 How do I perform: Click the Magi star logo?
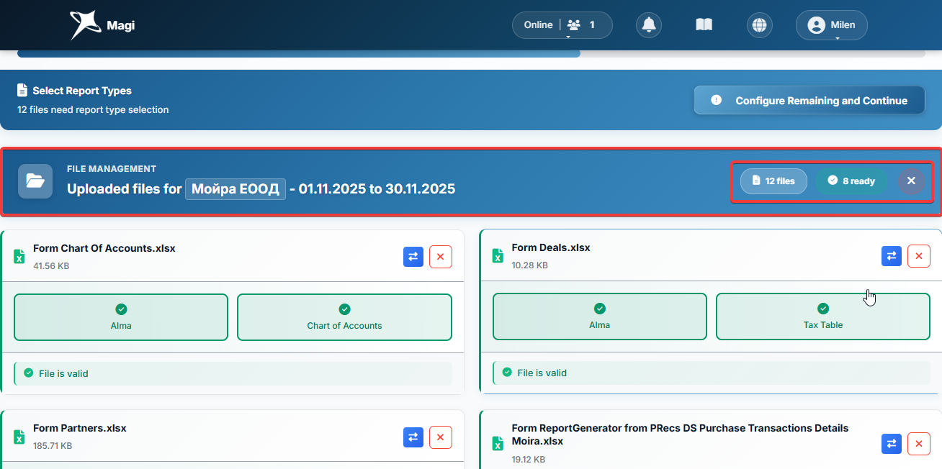84,25
